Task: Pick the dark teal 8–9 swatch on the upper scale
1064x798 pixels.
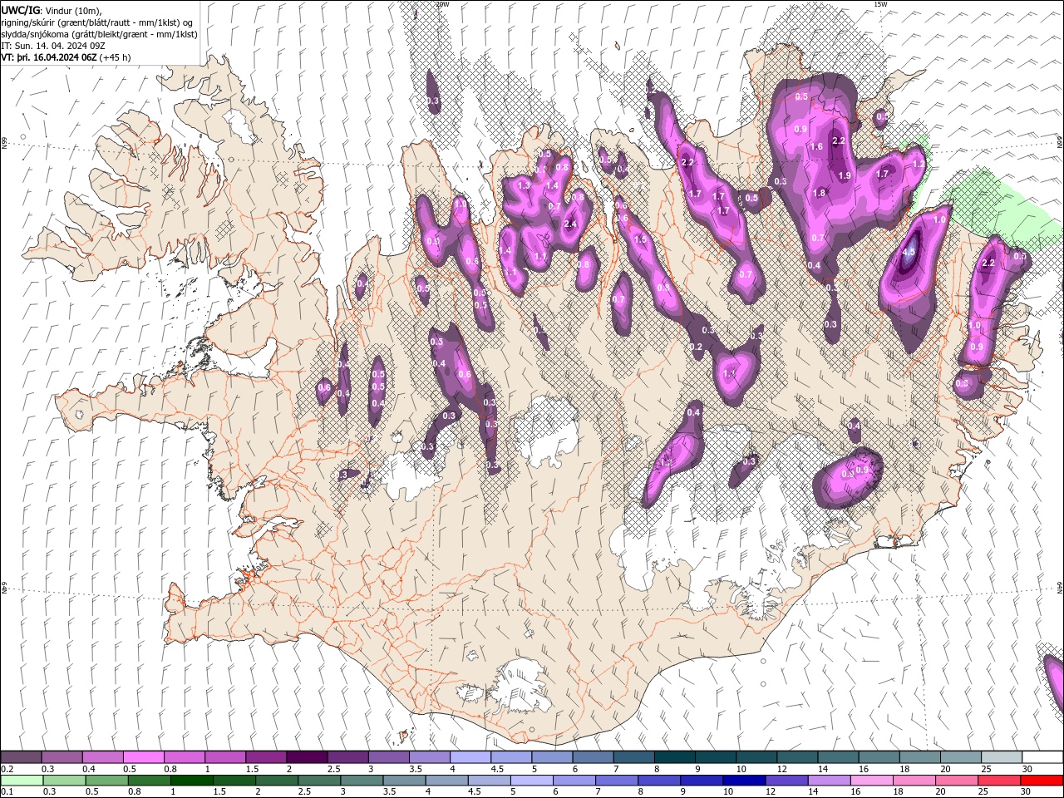Action: click(x=674, y=757)
